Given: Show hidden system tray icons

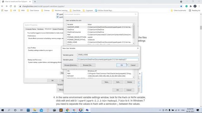Looking at the screenshot, I should 160,110.
